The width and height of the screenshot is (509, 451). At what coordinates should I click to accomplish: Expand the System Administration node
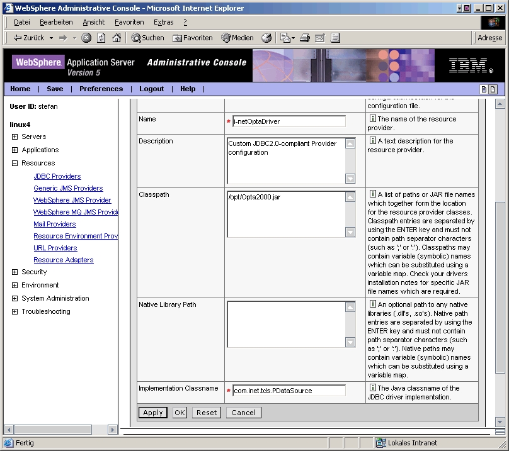coord(14,298)
